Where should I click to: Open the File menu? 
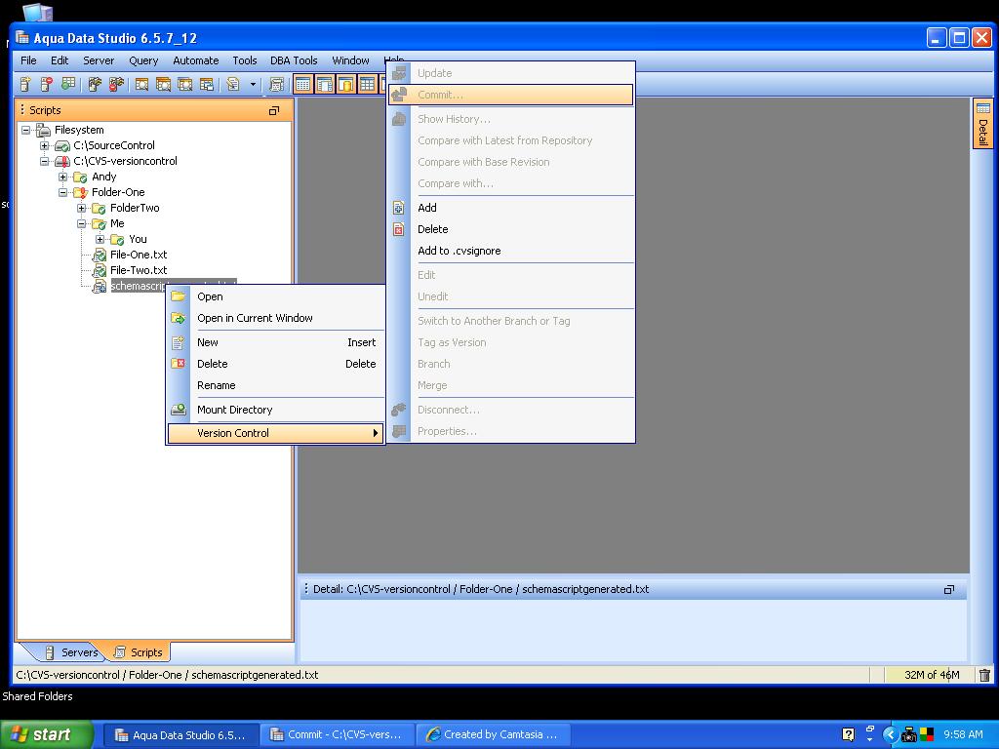[x=28, y=60]
